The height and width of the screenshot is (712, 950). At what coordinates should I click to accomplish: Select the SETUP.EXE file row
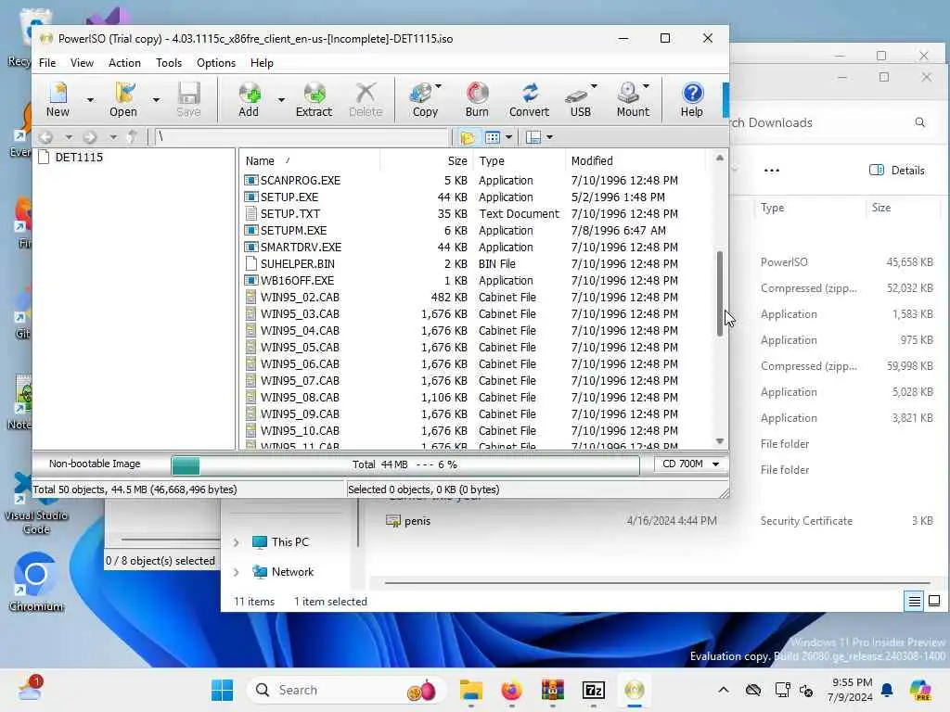pyautogui.click(x=474, y=197)
